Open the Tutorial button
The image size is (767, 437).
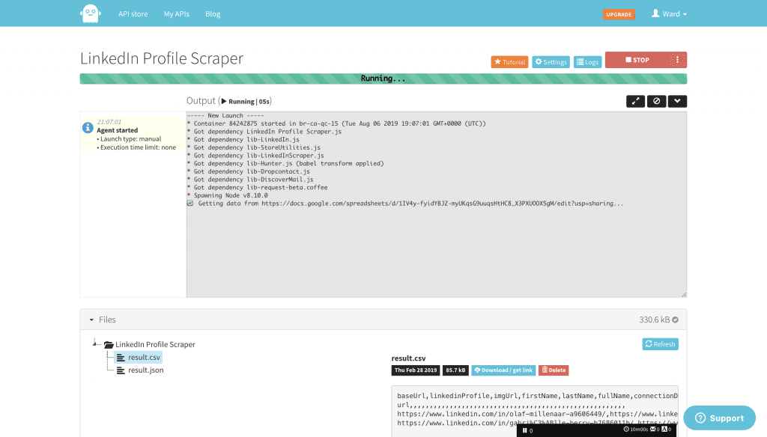(509, 62)
